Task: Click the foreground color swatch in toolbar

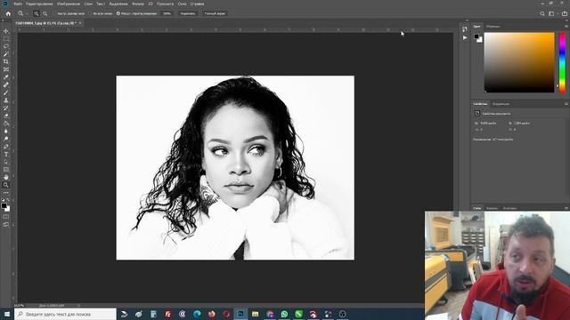Action: (4, 205)
